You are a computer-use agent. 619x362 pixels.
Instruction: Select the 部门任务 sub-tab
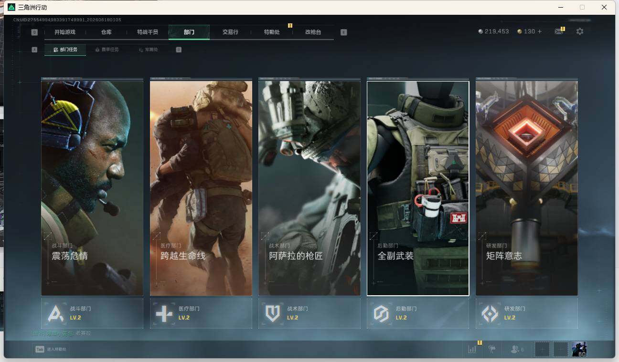click(x=65, y=49)
